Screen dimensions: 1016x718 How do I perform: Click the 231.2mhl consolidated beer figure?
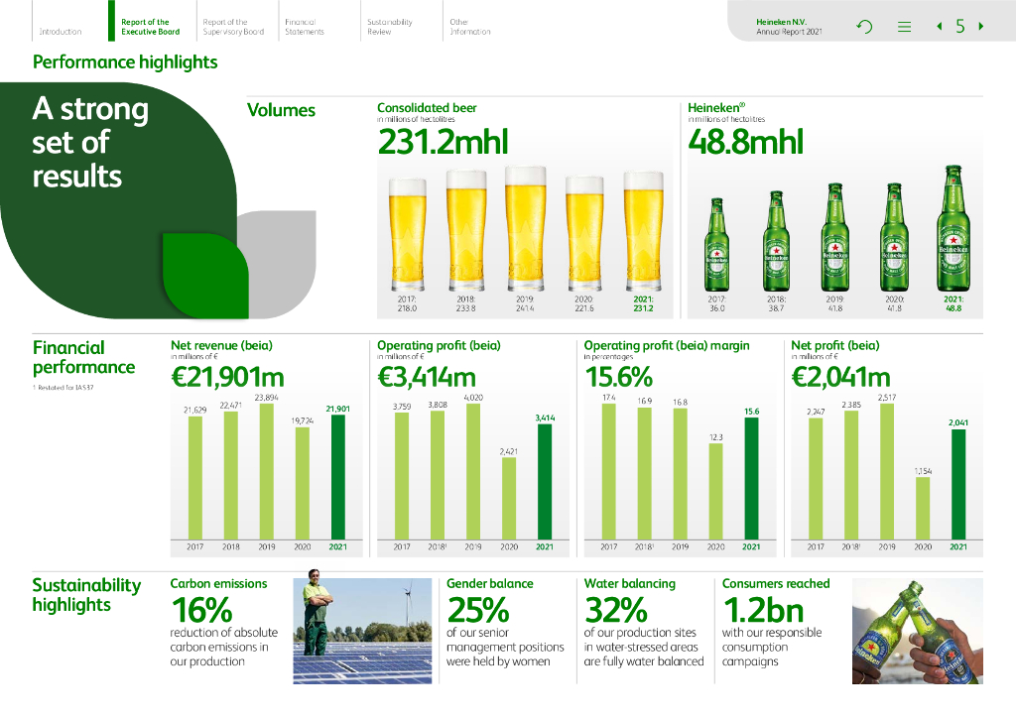[x=444, y=142]
